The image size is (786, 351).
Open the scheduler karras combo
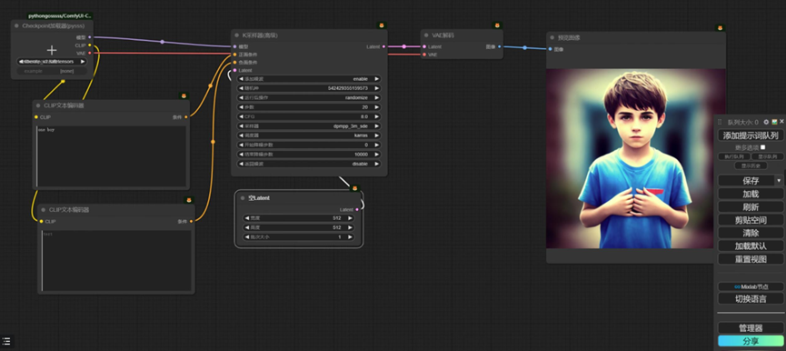[x=309, y=135]
